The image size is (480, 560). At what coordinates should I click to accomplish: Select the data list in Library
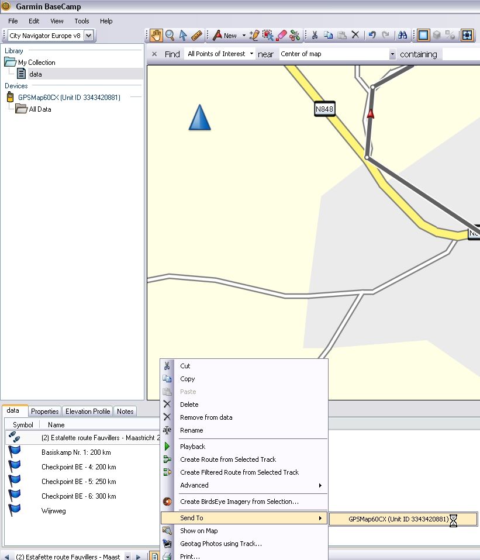pos(35,74)
